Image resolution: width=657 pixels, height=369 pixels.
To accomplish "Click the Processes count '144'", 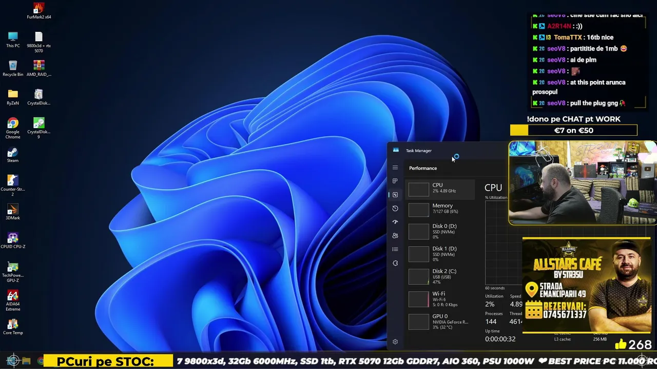I will (x=491, y=321).
